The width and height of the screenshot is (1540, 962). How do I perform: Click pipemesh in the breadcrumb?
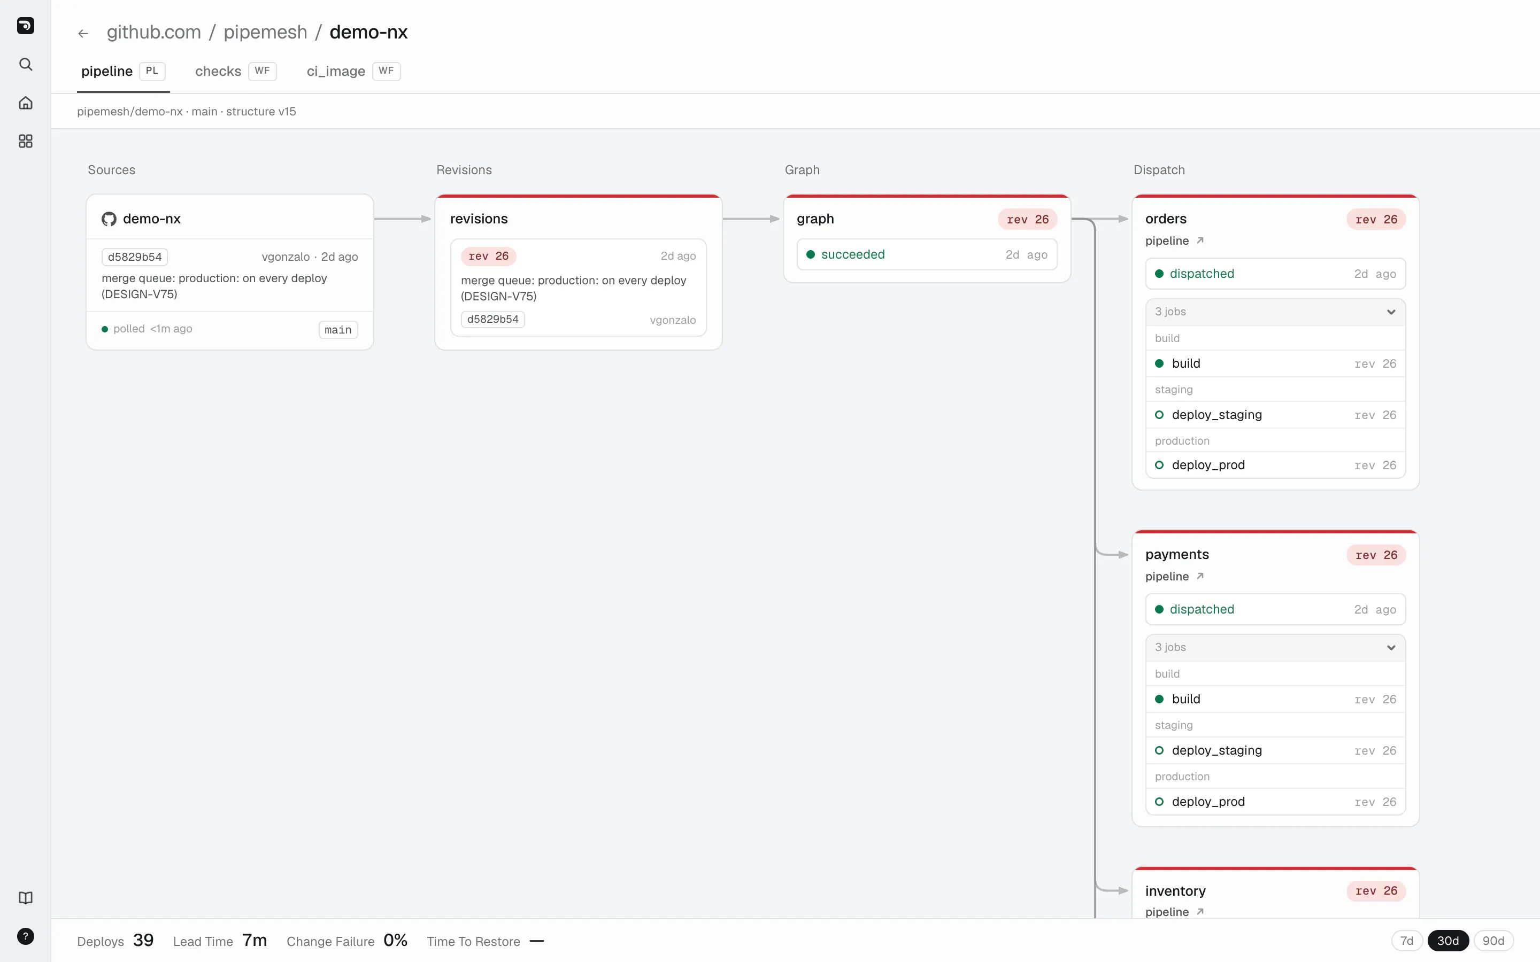point(265,32)
